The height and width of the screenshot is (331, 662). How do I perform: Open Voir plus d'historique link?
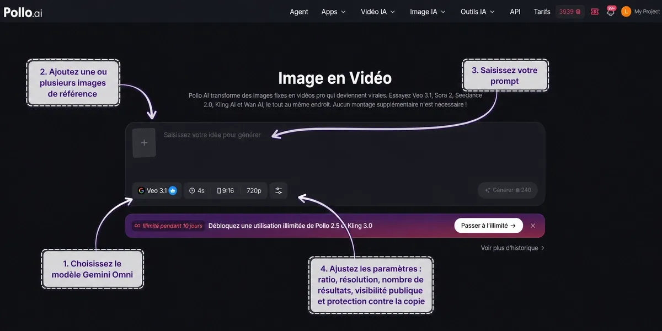point(512,248)
